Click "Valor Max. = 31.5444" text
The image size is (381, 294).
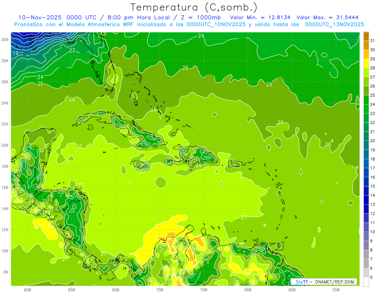click(x=328, y=17)
